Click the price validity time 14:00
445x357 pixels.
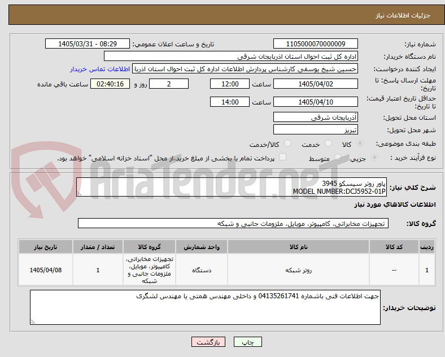click(x=230, y=102)
